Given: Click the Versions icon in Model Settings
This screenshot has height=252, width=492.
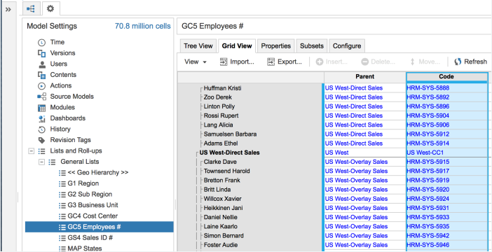Looking at the screenshot, I should [42, 53].
